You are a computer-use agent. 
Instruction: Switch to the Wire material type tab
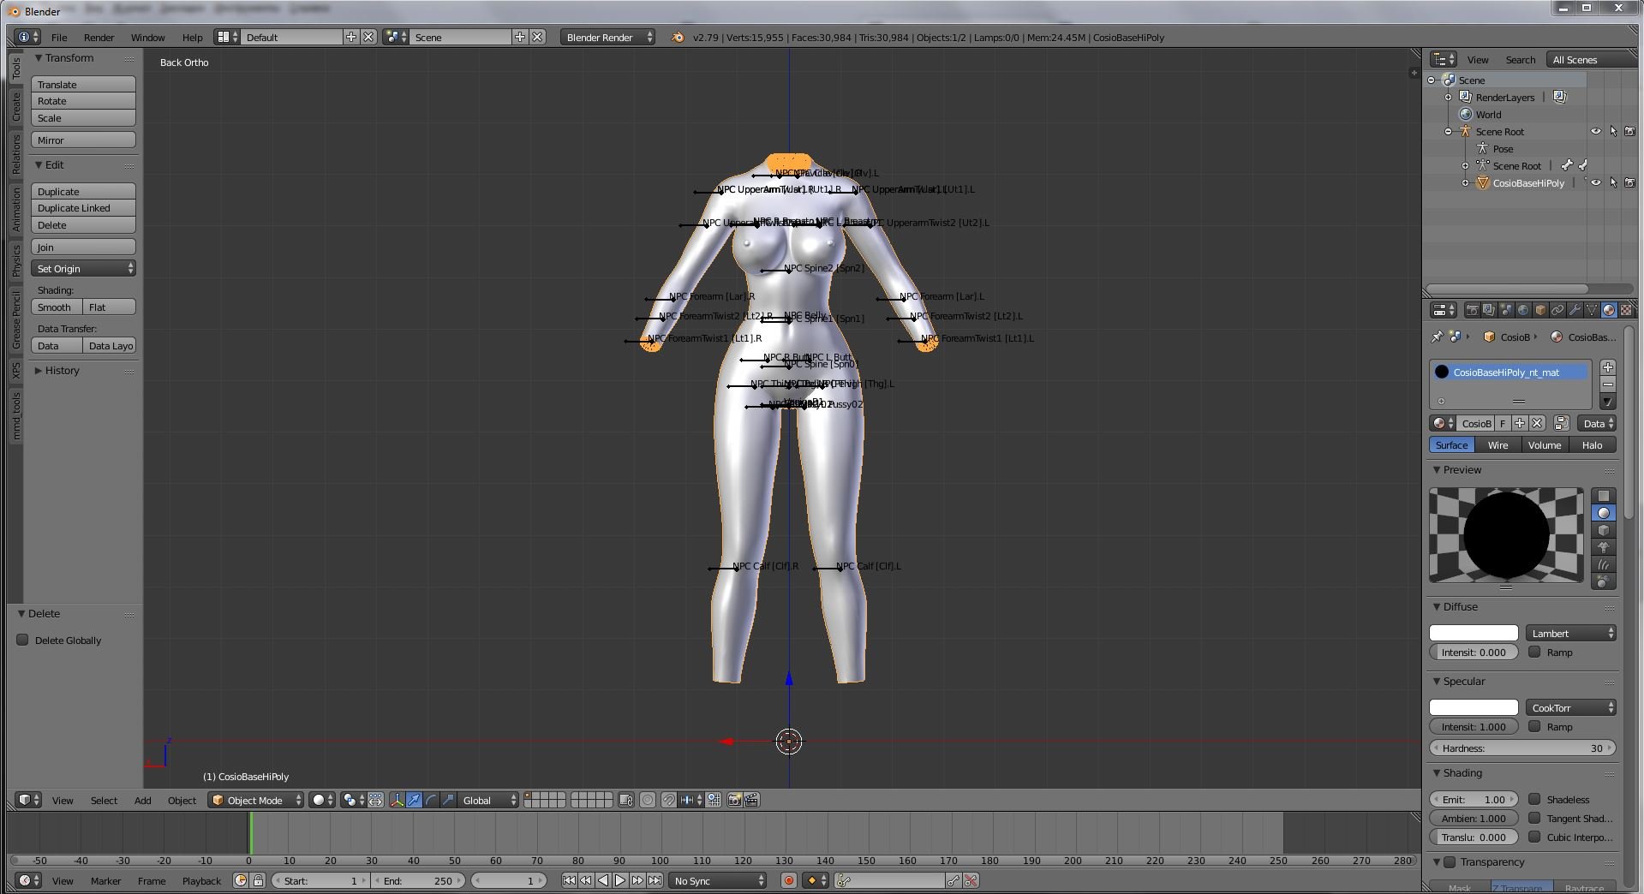point(1498,444)
